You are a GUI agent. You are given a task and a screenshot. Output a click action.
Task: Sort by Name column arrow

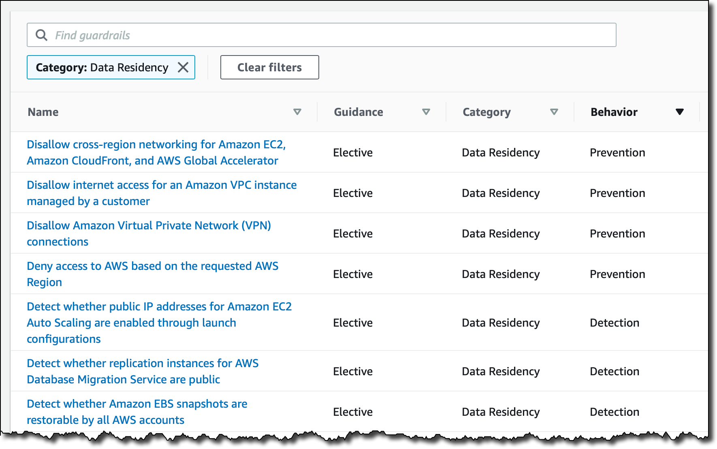297,112
